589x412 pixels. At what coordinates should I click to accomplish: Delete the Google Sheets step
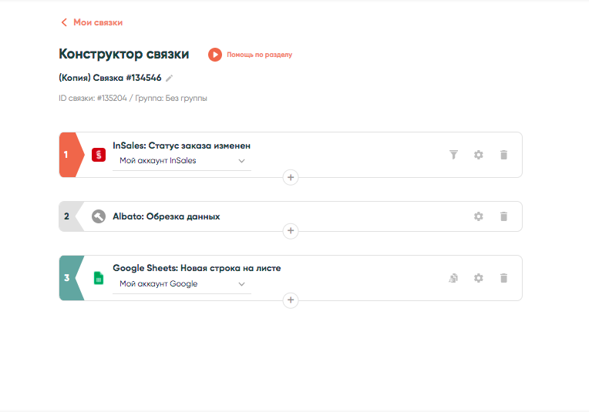point(504,278)
